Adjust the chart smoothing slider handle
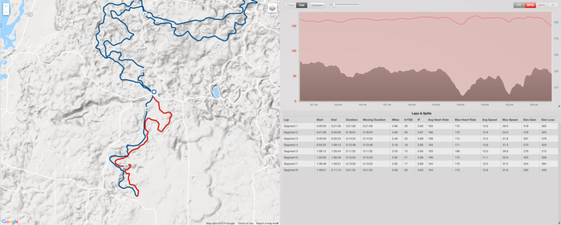Image resolution: width=561 pixels, height=225 pixels. [x=333, y=5]
